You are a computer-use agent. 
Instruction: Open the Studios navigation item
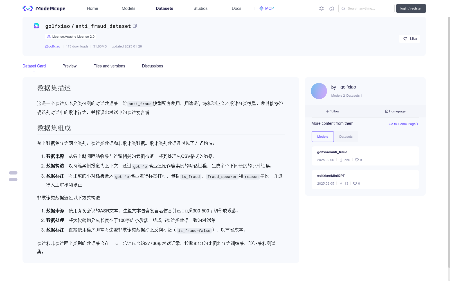[x=201, y=8]
